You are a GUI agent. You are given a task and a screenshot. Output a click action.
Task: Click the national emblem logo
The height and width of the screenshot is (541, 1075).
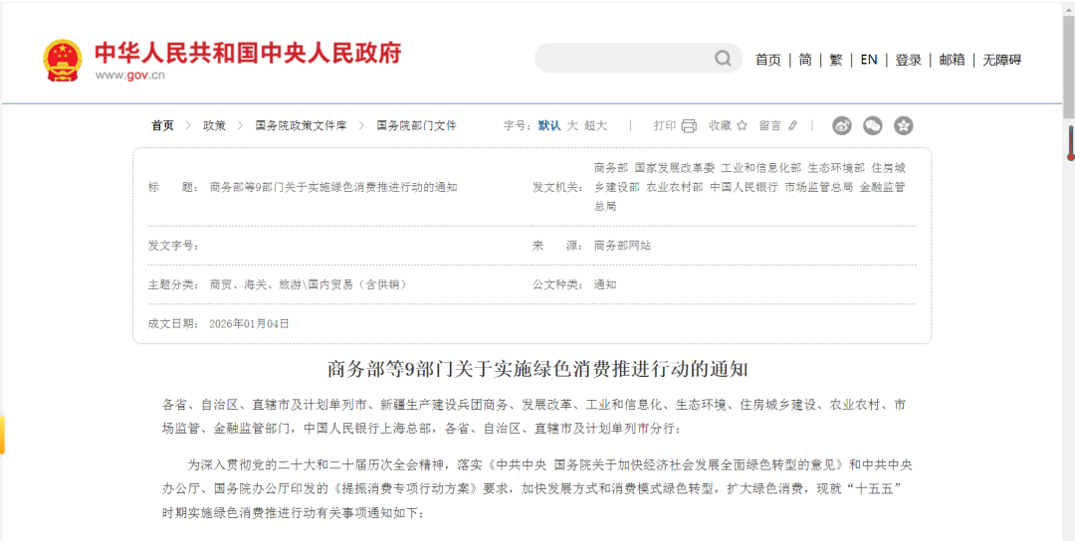pyautogui.click(x=63, y=60)
